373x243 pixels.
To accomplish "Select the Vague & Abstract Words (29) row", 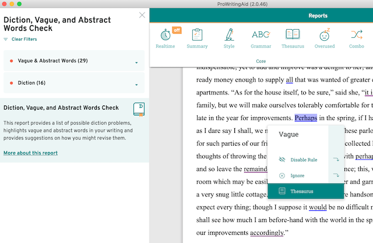I will [x=74, y=61].
